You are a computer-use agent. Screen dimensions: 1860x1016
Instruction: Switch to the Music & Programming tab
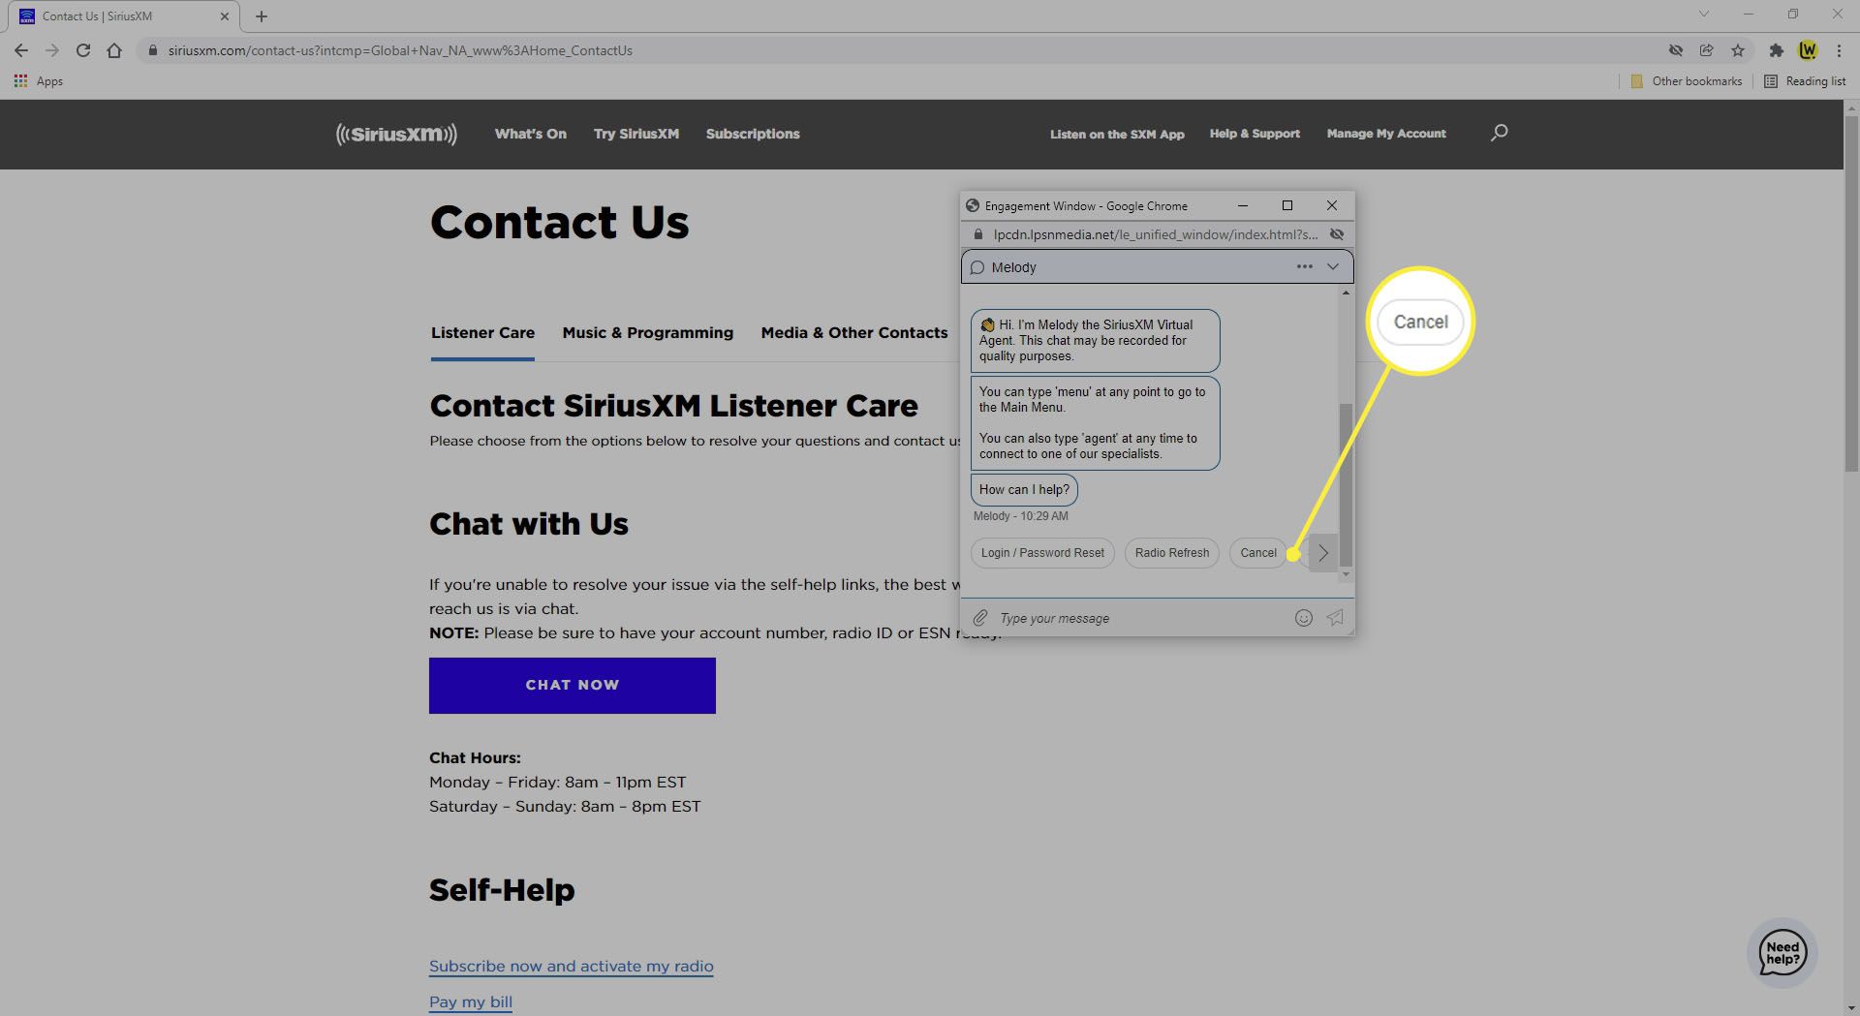[x=648, y=333]
